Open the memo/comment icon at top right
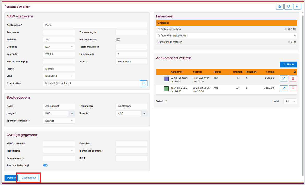The width and height of the screenshot is (305, 185). 288,7
